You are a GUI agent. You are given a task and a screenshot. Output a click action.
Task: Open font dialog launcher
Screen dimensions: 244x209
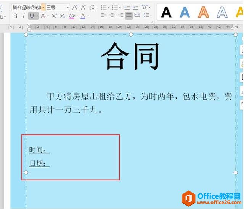pos(96,22)
